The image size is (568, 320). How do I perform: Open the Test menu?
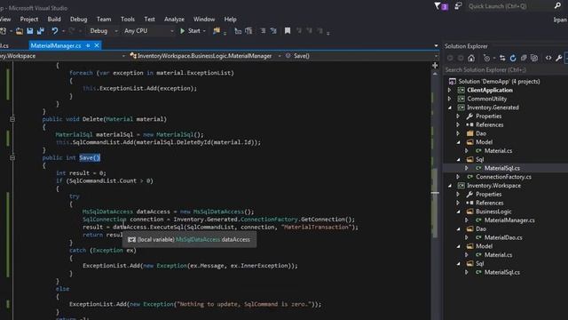tap(149, 20)
